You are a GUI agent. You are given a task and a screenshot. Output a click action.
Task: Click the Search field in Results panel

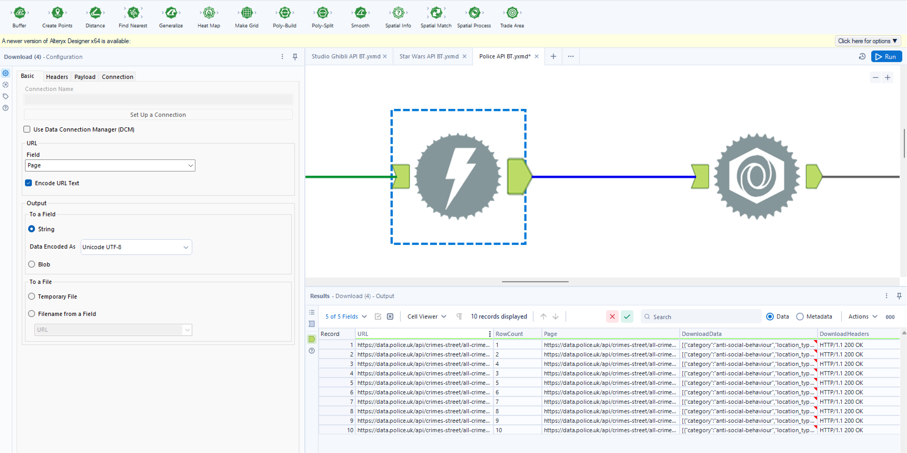point(701,316)
